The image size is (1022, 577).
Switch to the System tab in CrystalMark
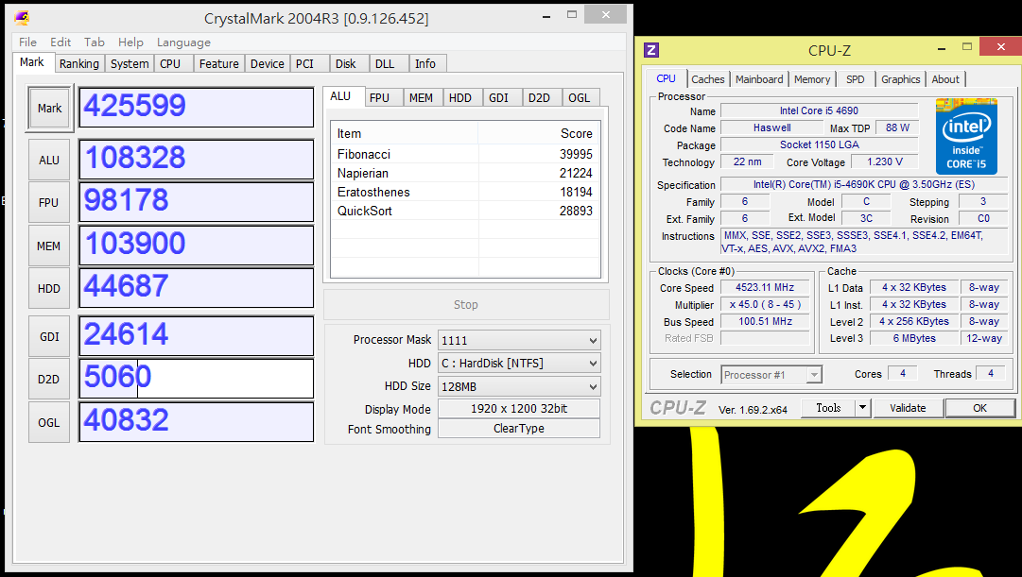tap(130, 64)
